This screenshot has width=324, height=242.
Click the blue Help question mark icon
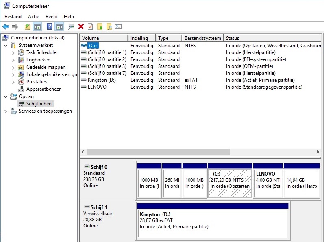tap(49, 27)
